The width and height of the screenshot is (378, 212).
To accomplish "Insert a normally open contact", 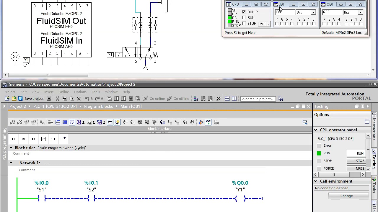I will (13, 139).
